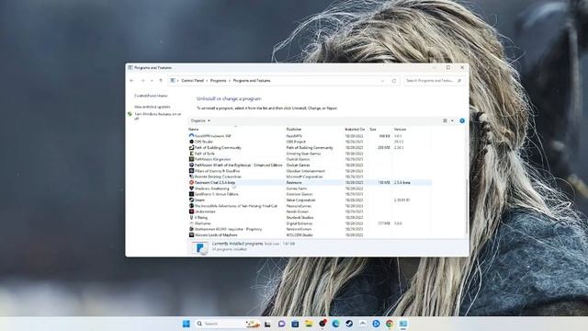
Task: Open the Chat app on the taskbar
Action: [x=282, y=324]
